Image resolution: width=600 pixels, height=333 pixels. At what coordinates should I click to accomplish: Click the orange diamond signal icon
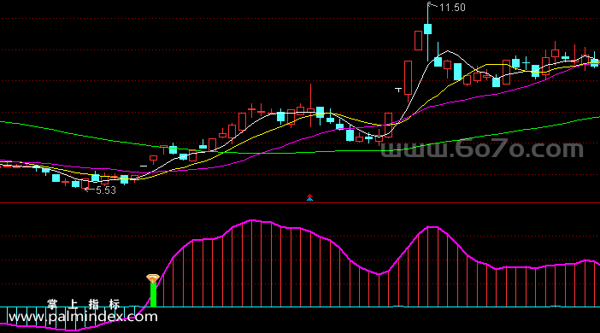153,278
